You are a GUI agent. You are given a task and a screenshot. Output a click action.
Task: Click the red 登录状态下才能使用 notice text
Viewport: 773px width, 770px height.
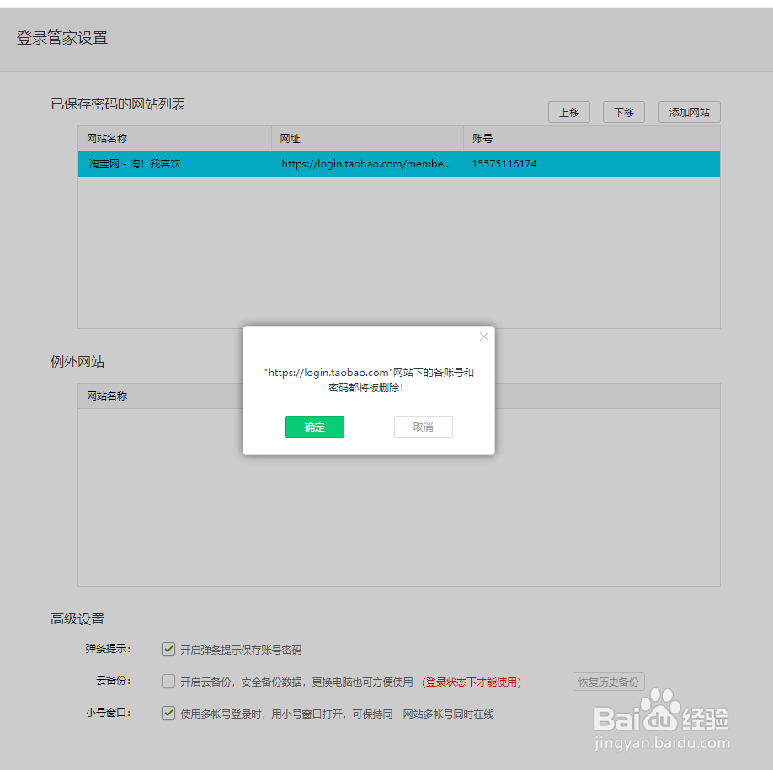coord(472,682)
